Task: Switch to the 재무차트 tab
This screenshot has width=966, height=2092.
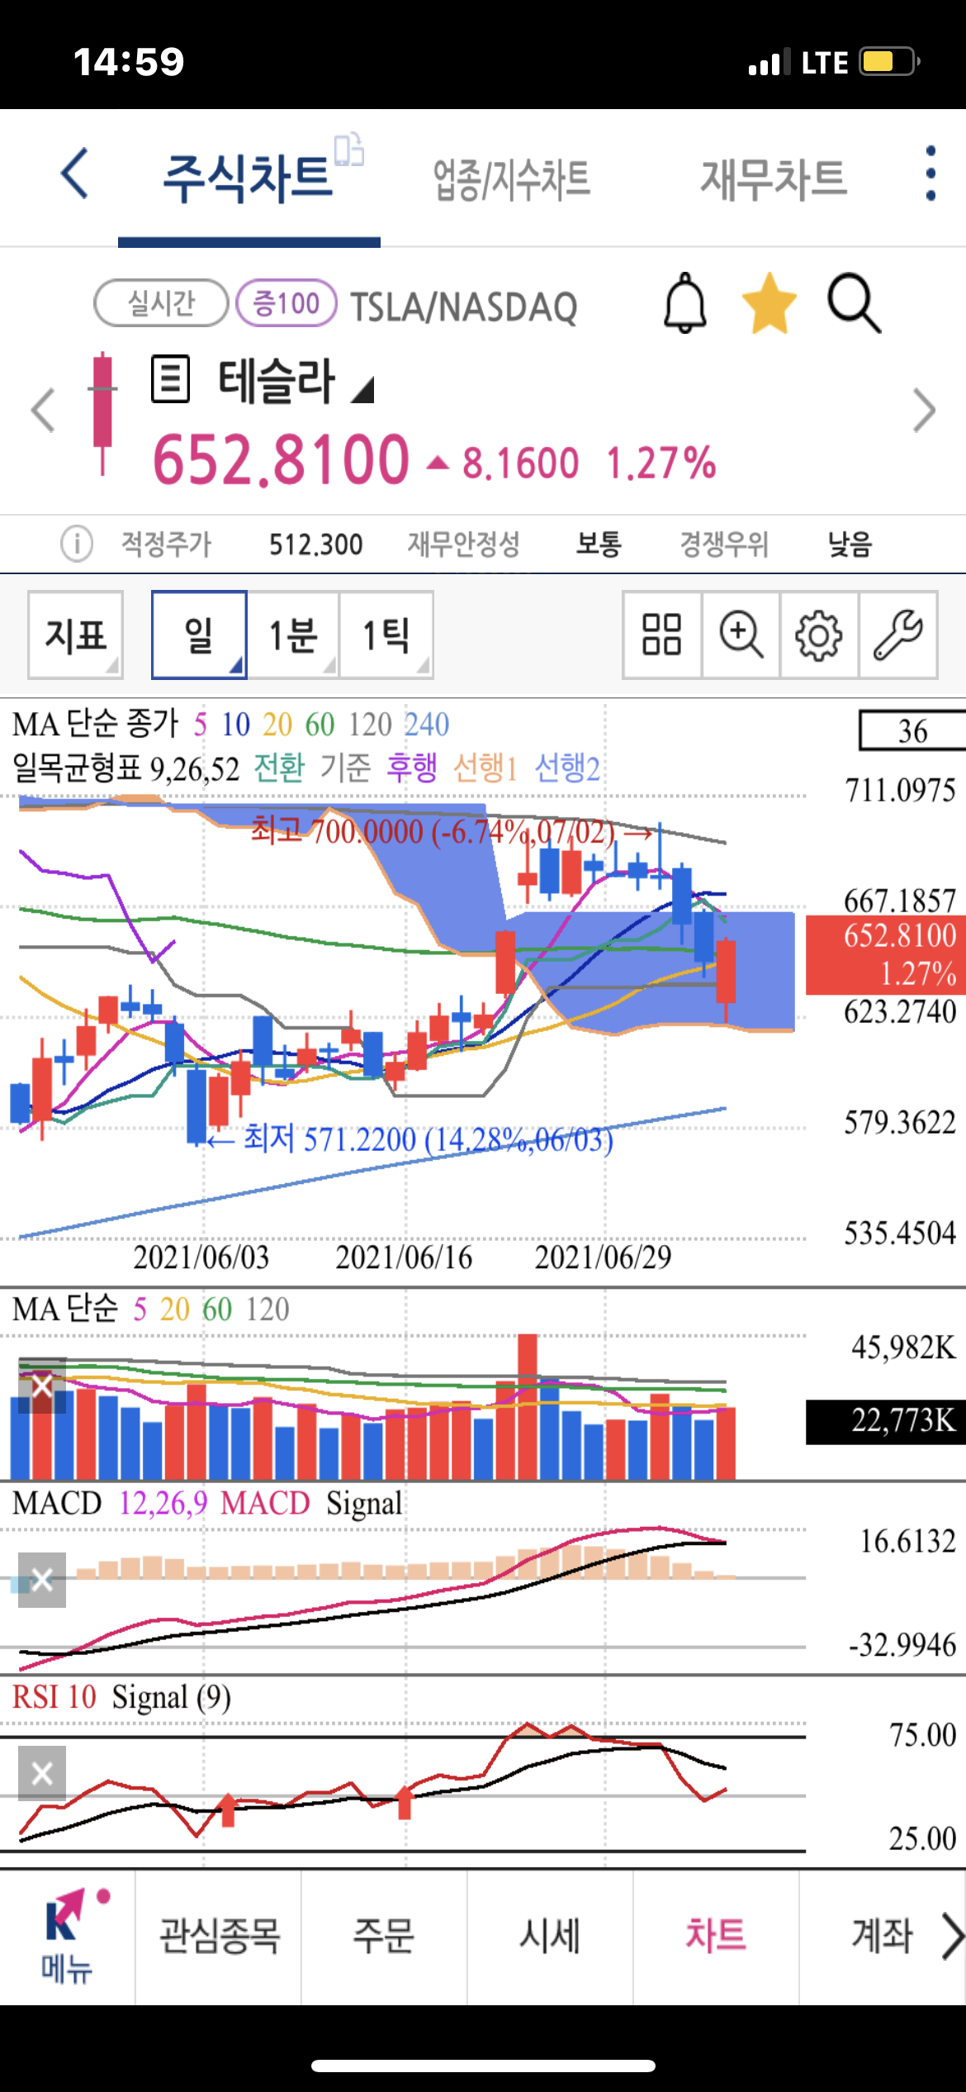Action: [774, 178]
